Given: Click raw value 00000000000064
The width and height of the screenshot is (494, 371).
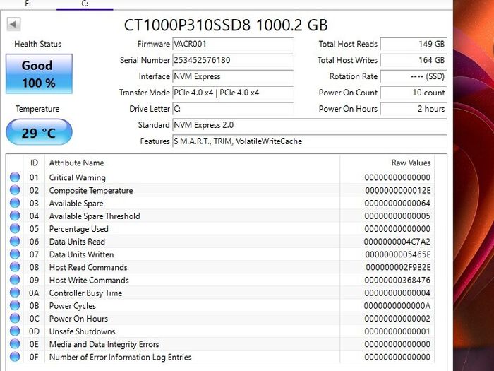Looking at the screenshot, I should pos(397,204).
